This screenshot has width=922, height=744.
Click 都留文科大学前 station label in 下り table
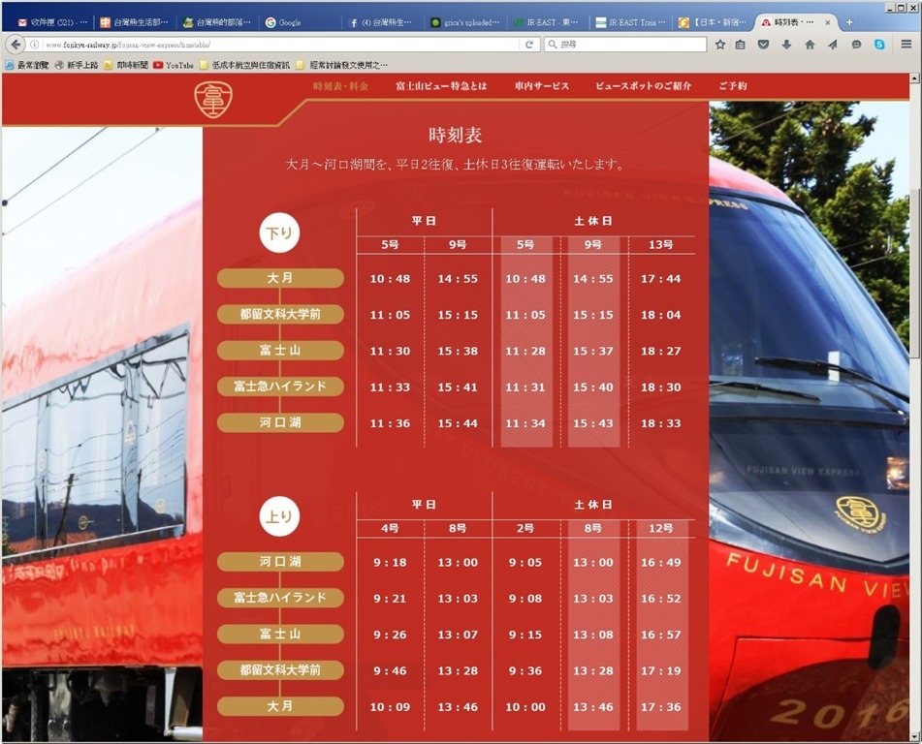point(280,314)
